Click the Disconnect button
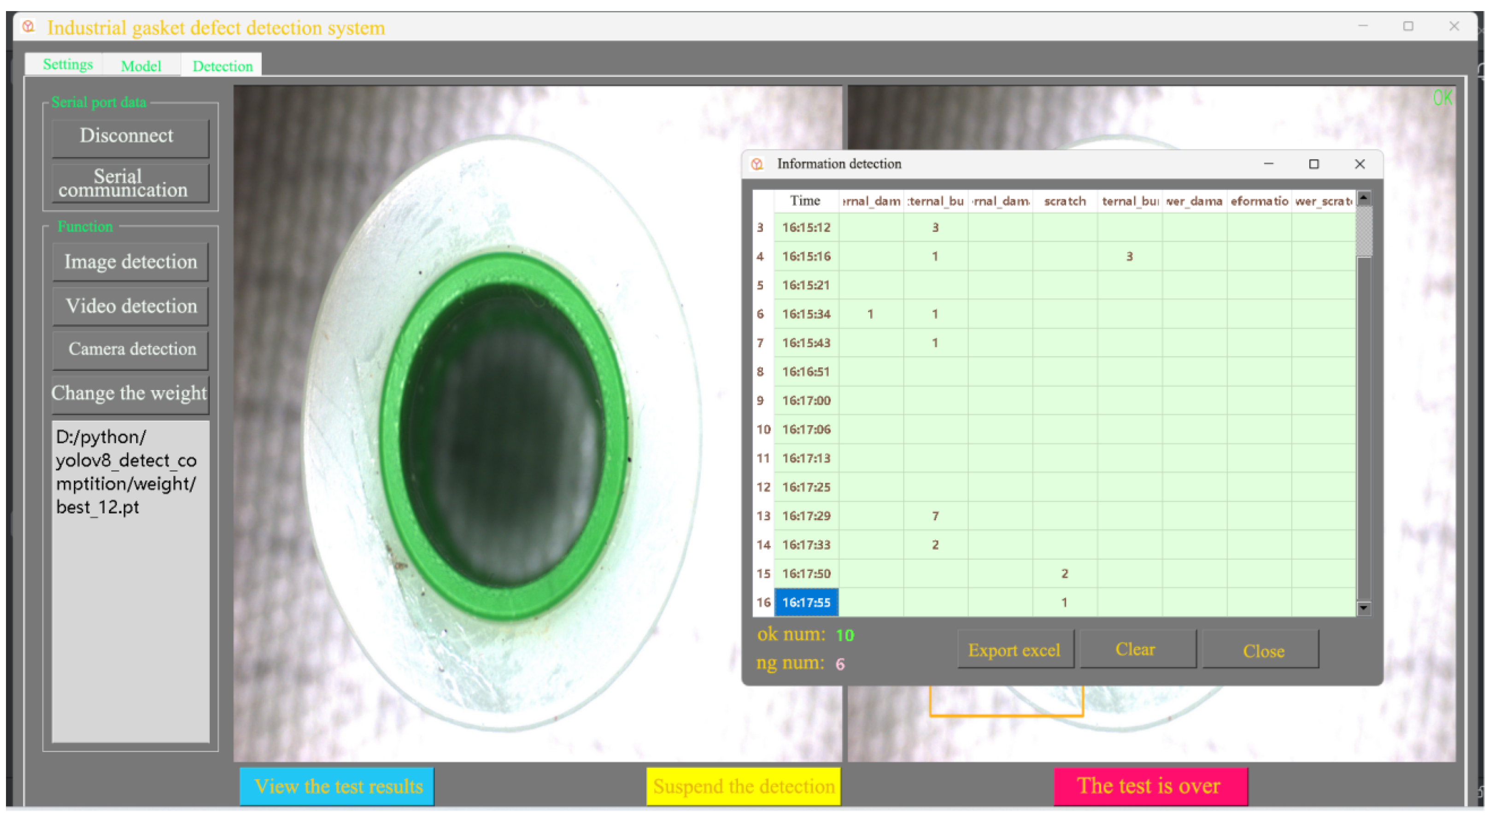The height and width of the screenshot is (820, 1495). click(129, 136)
